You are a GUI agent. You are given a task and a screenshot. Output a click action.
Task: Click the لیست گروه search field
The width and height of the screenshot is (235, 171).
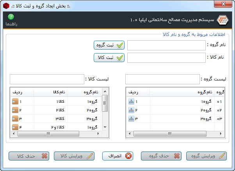162,79
